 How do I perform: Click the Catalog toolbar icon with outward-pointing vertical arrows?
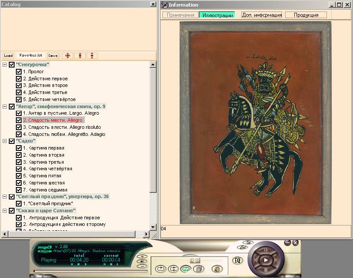tap(80, 56)
